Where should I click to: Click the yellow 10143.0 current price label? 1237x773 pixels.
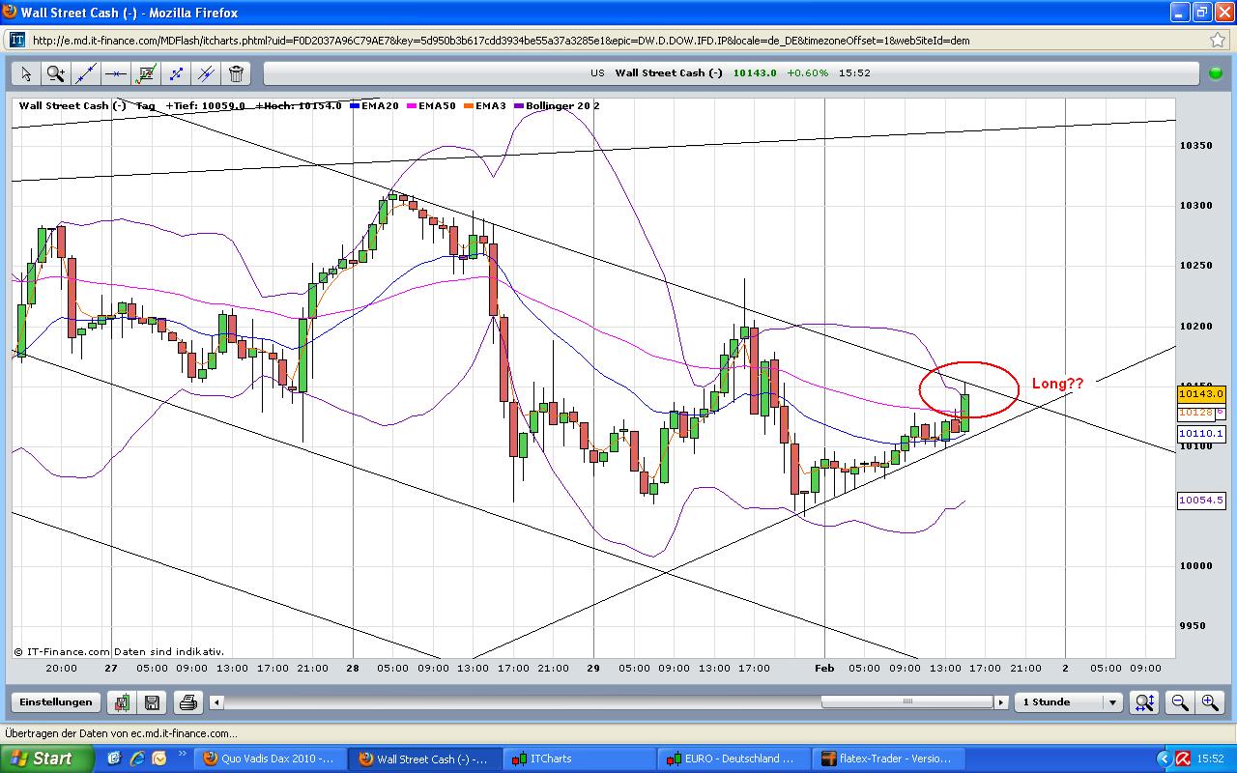(1201, 394)
